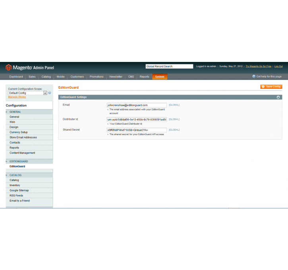Click the 'Sunday, May 27, 2012' date text
Screen dimensions: 288x270
[231, 66]
